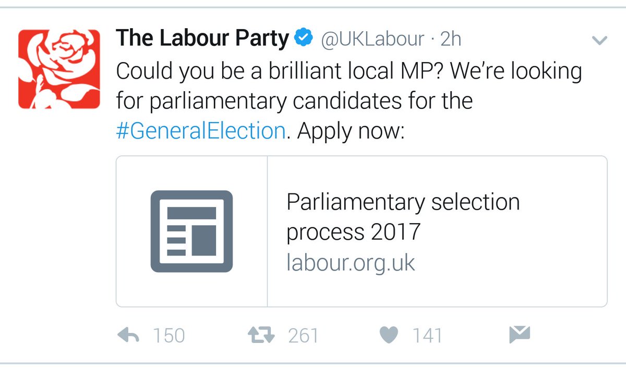Open the #GeneralElection hashtag
This screenshot has height=369, width=626.
[201, 130]
